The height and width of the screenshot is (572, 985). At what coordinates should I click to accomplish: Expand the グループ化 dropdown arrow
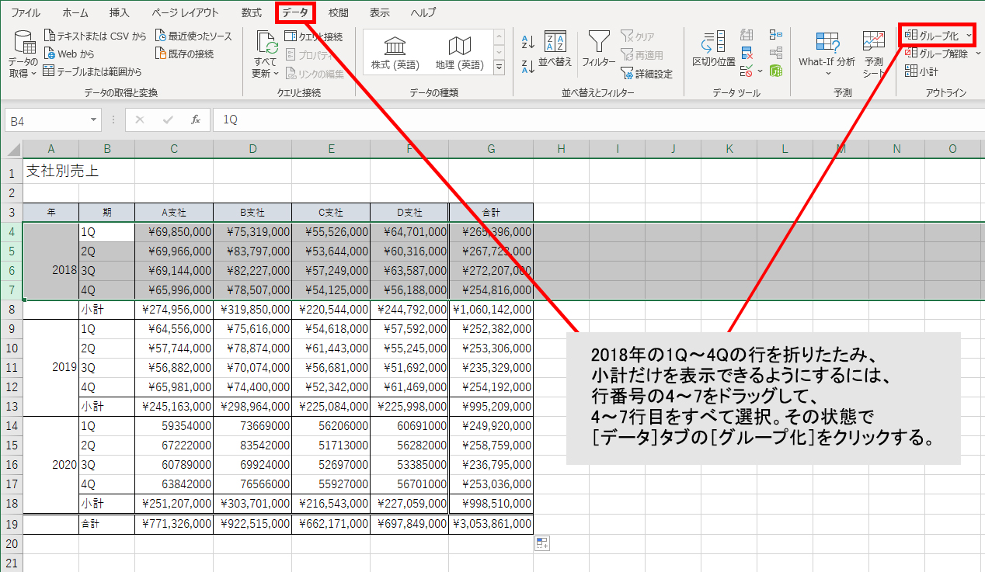[x=969, y=36]
